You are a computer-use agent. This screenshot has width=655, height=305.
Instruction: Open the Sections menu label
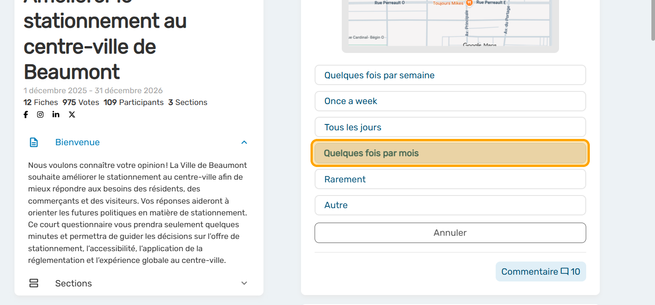click(73, 283)
